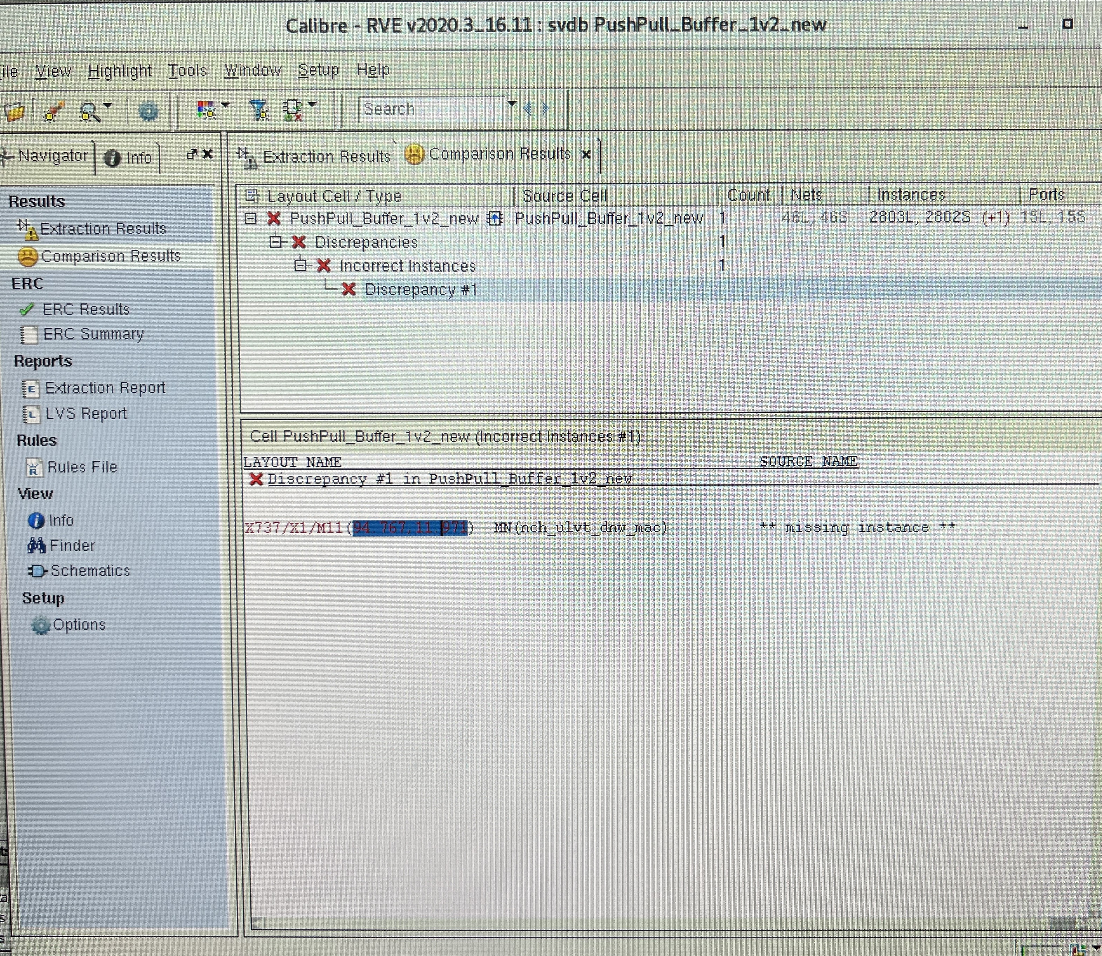
Task: Click the Nets column header
Action: coord(806,195)
